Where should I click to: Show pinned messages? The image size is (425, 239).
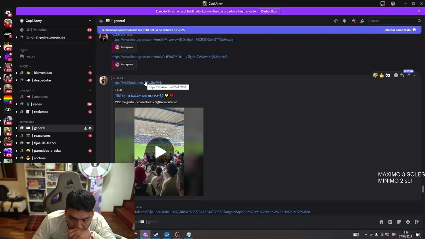pos(353,21)
